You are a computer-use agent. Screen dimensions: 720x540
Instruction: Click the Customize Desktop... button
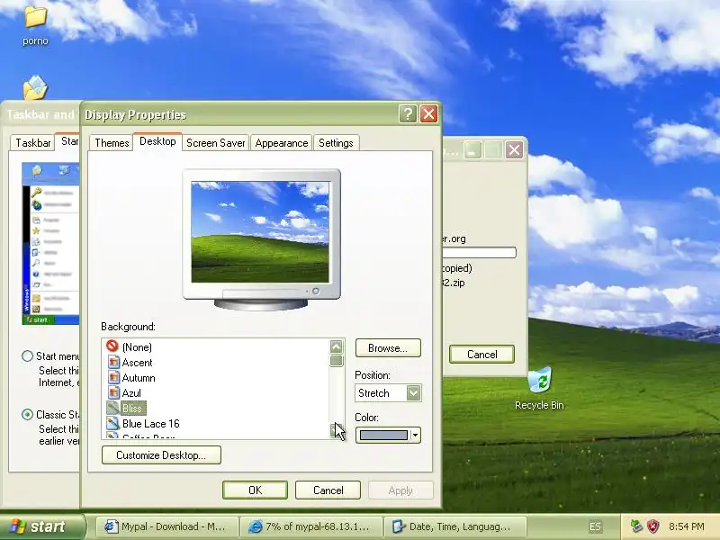161,455
